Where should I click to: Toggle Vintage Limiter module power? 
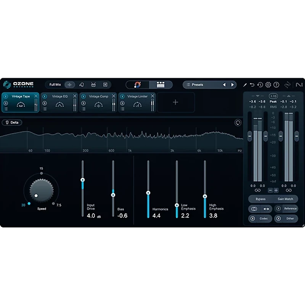[122, 96]
